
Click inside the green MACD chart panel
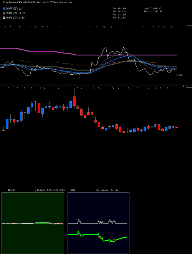pyautogui.click(x=33, y=223)
